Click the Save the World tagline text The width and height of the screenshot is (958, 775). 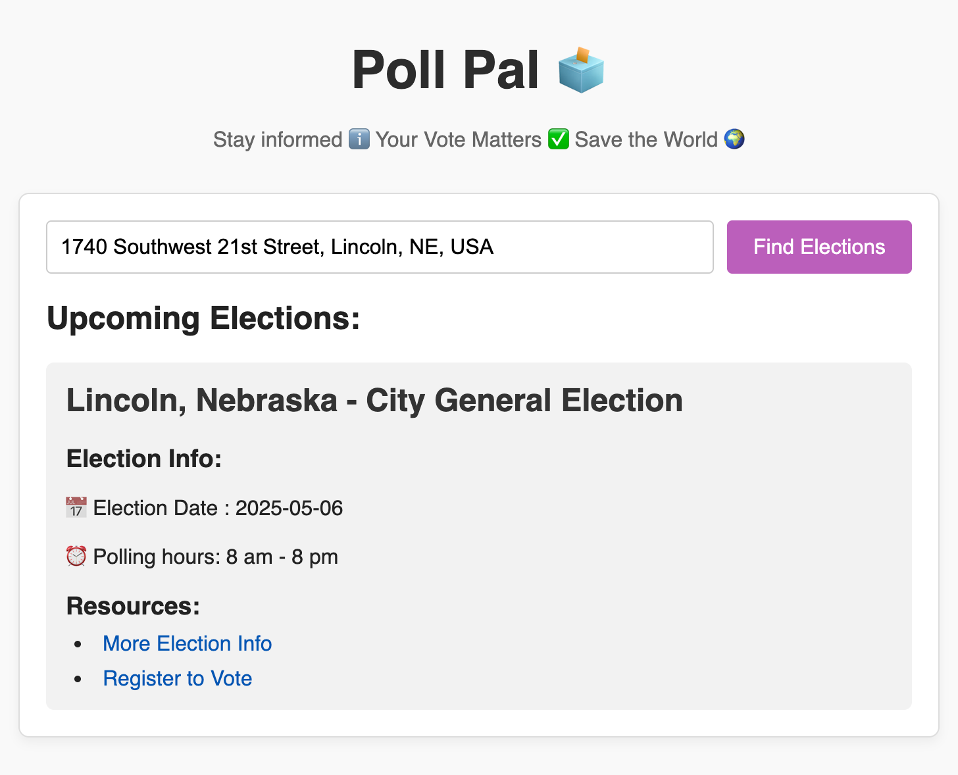(645, 139)
